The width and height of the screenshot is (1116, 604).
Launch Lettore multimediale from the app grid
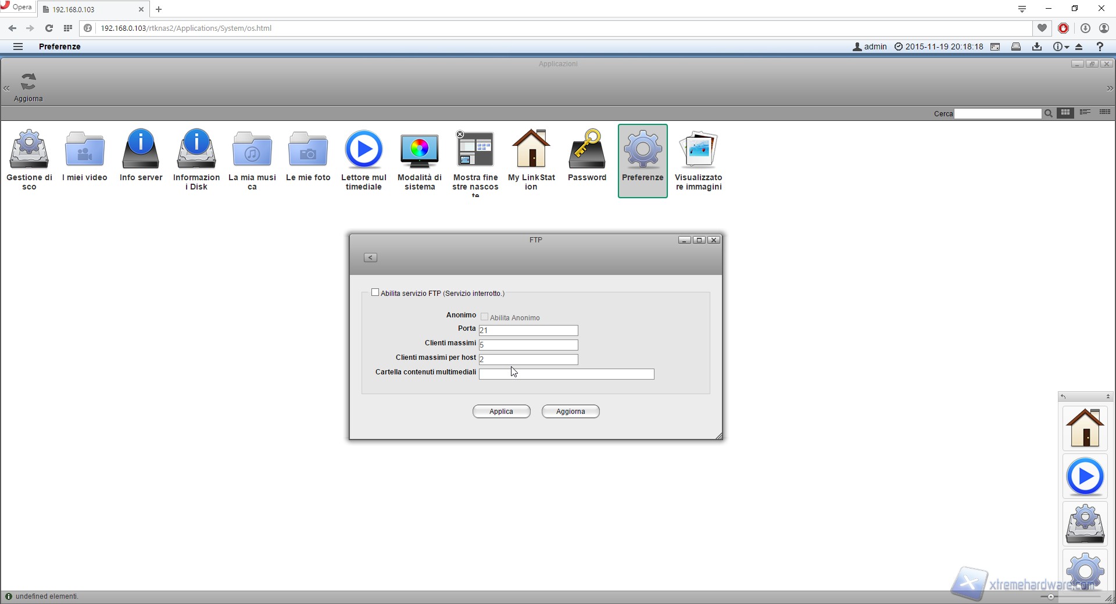364,150
